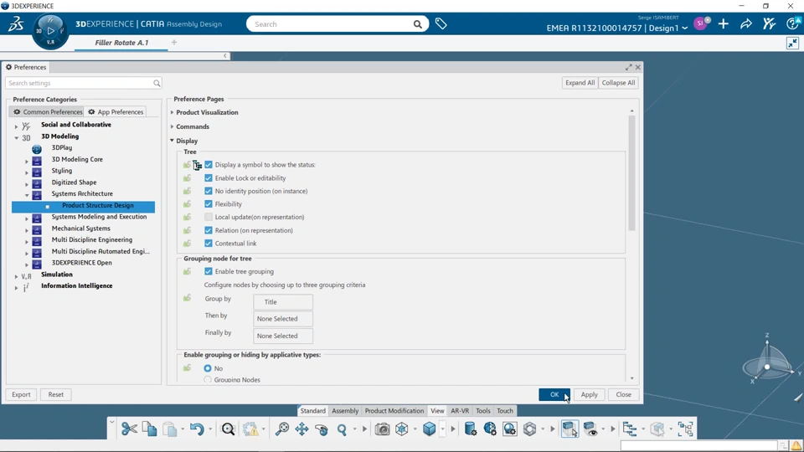Click the plus add-content icon in top bar
804x452 pixels.
click(724, 23)
